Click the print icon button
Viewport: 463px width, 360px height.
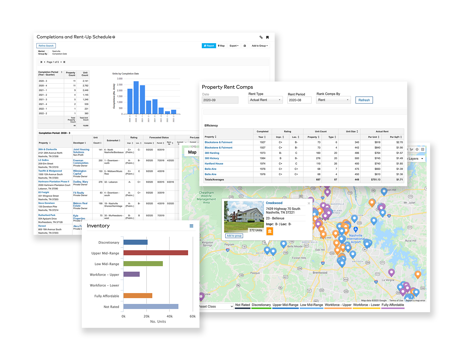point(244,46)
